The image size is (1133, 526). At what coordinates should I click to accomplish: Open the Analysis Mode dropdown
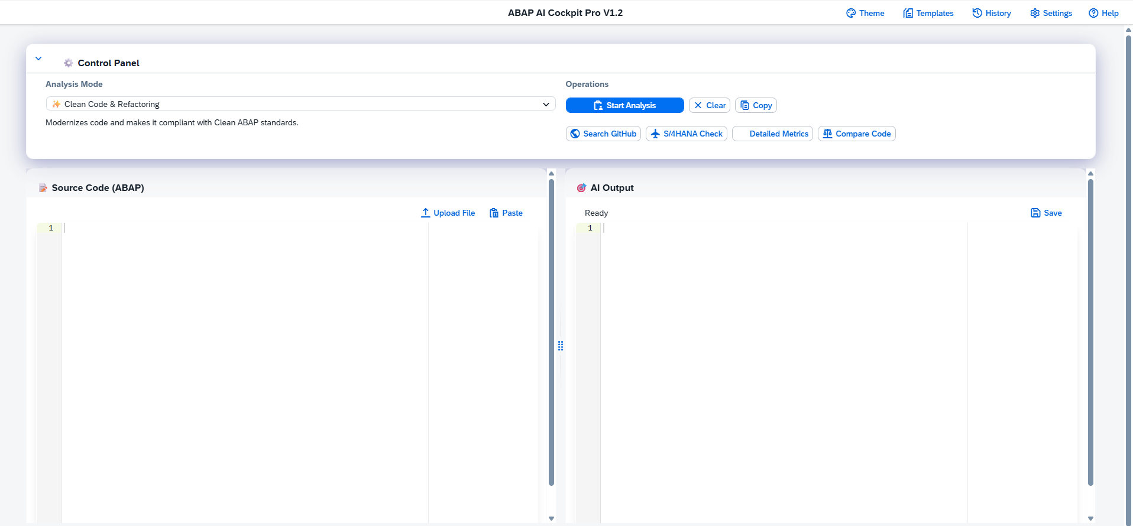click(300, 104)
